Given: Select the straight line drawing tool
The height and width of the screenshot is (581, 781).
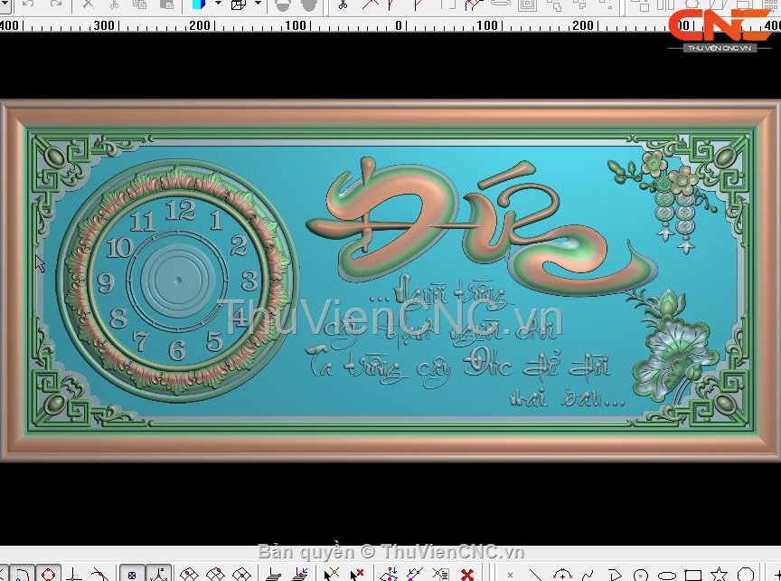Looking at the screenshot, I should [x=536, y=575].
